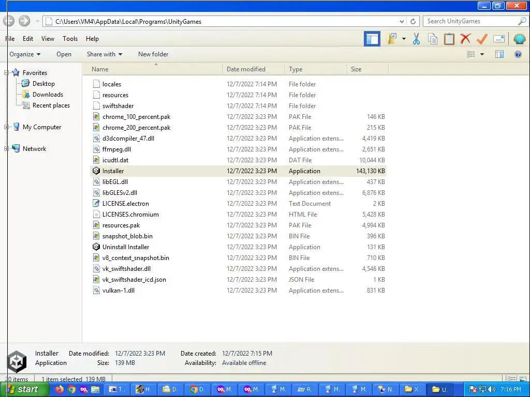
Task: Open the view options dropdown arrow
Action: coord(482,54)
